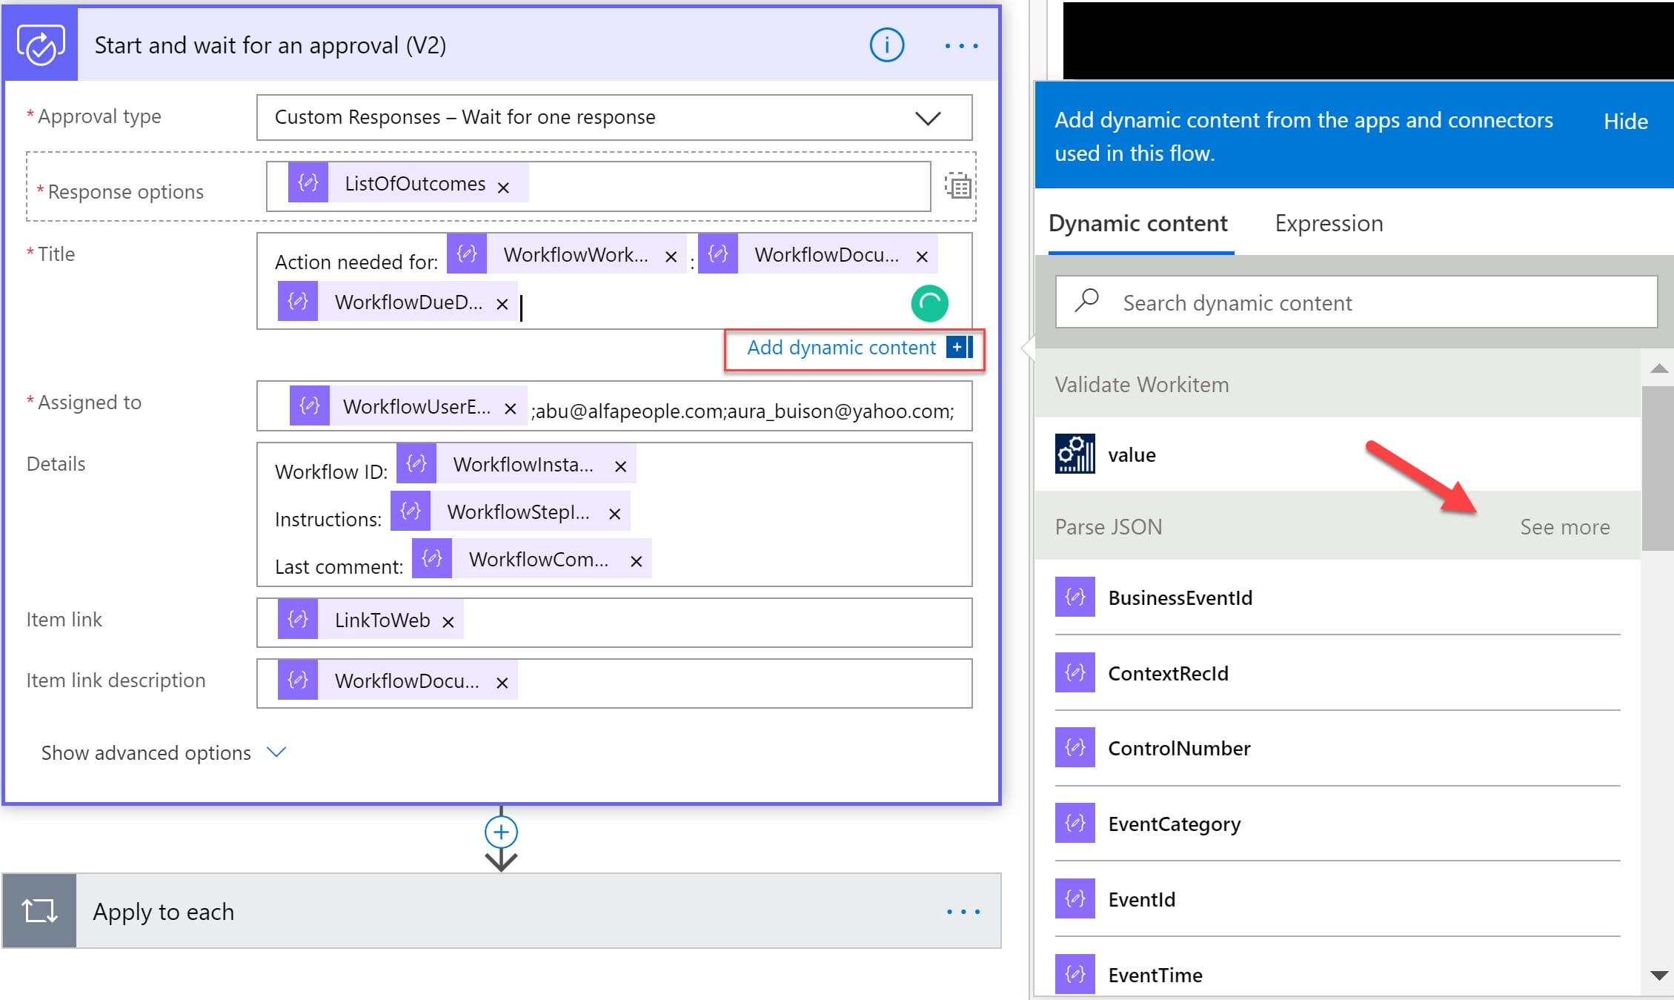This screenshot has width=1674, height=1000.
Task: Switch response options to array input mode
Action: click(x=958, y=186)
